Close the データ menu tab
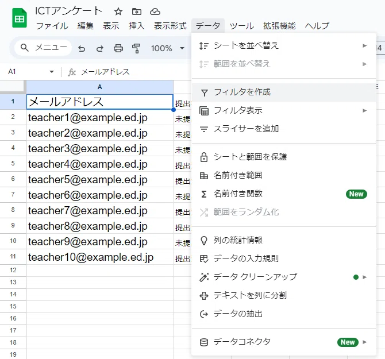Screen dimensions: 385x359 (208, 26)
